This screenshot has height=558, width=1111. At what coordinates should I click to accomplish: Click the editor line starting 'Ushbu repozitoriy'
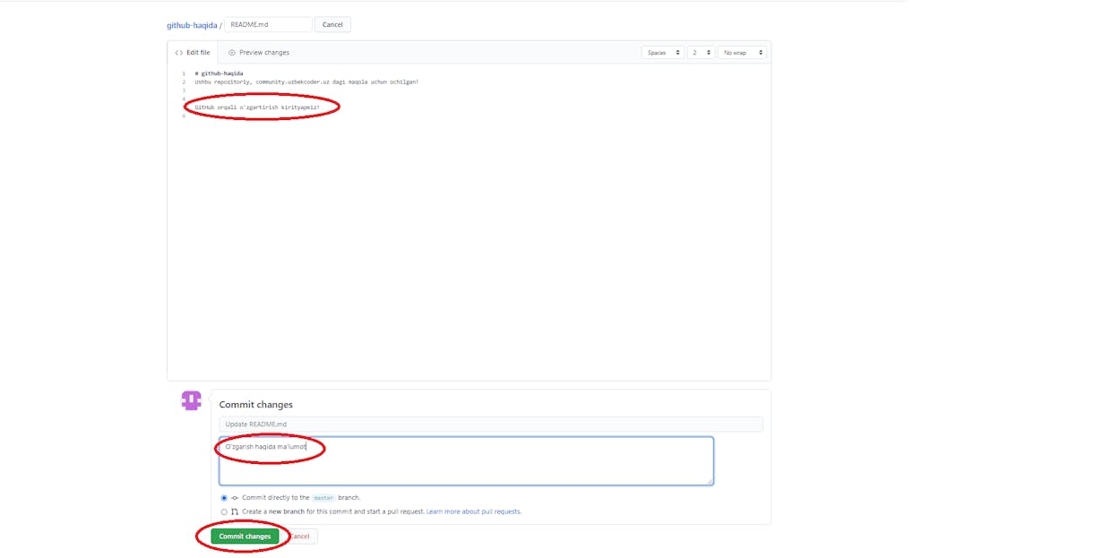tap(306, 82)
